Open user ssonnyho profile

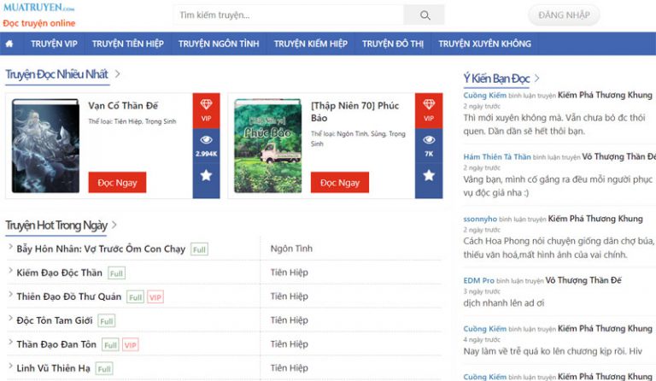point(480,219)
